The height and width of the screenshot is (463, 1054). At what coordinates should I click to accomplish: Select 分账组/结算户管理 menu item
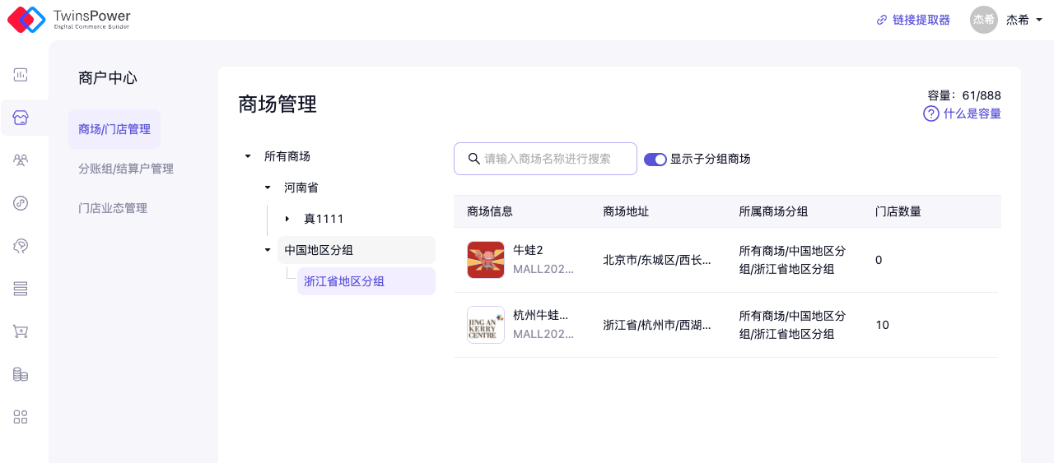tap(126, 169)
